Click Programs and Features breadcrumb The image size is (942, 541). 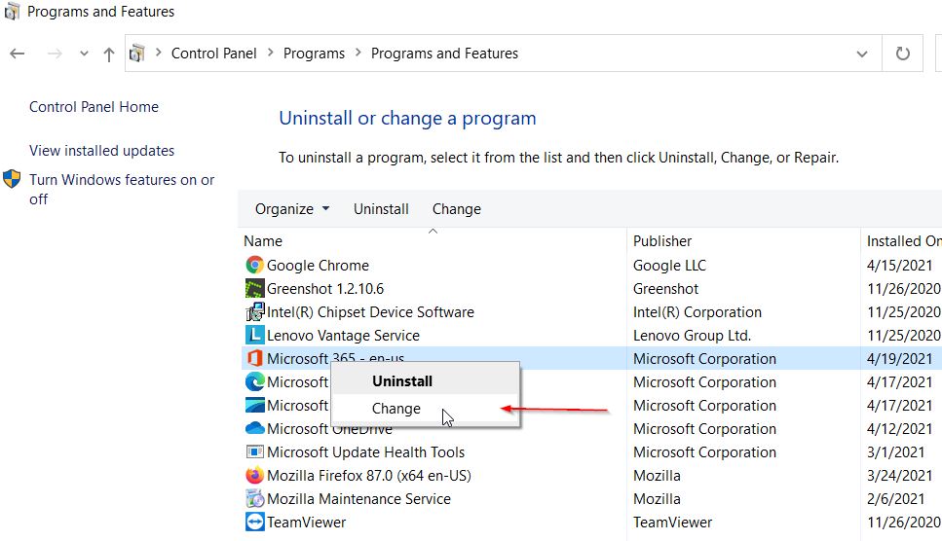click(x=444, y=54)
